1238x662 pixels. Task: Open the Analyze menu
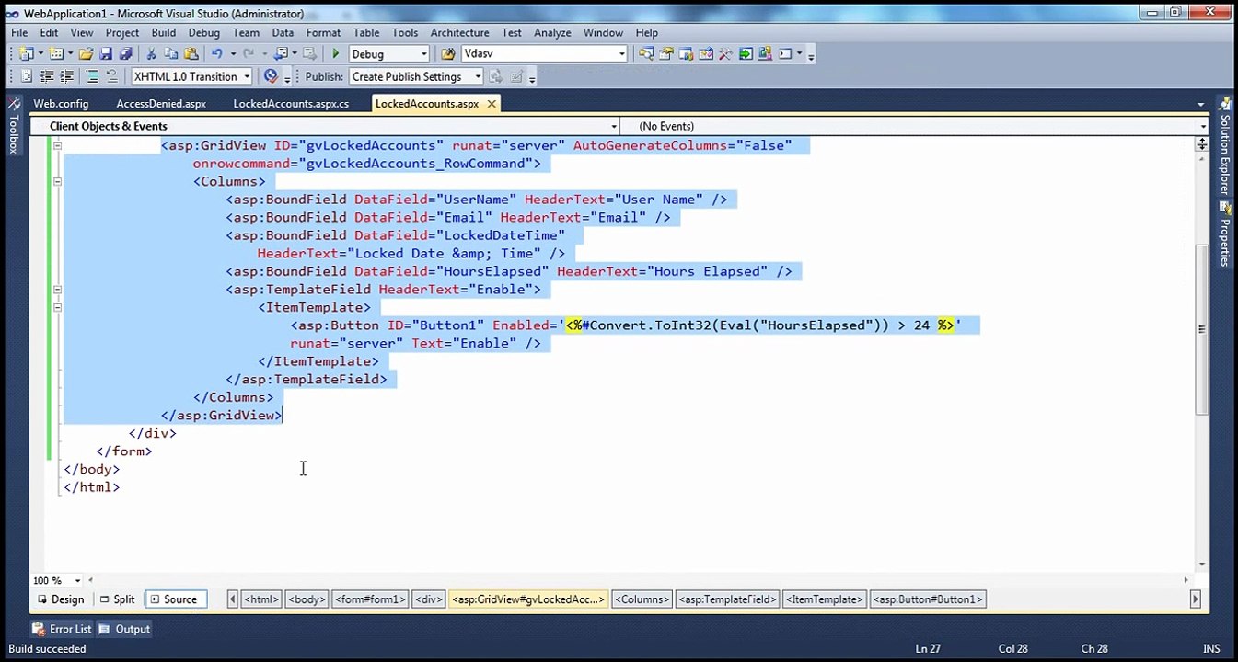552,32
